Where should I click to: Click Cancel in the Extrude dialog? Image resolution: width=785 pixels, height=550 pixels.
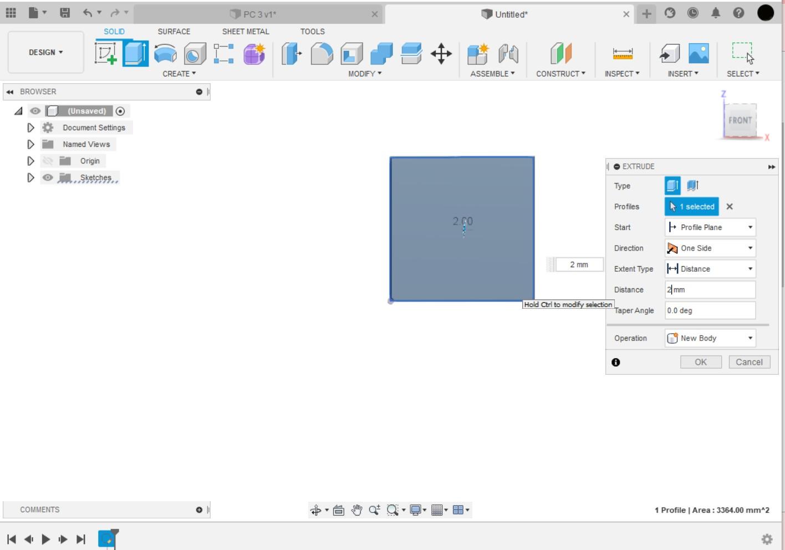(x=749, y=362)
